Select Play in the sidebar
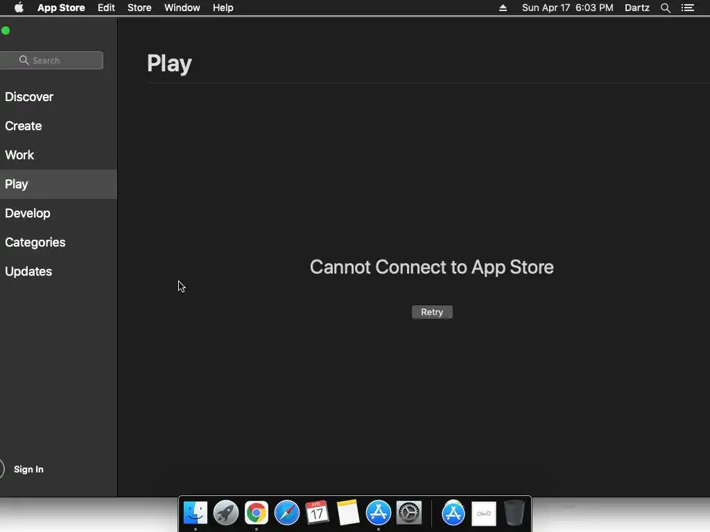 click(58, 184)
